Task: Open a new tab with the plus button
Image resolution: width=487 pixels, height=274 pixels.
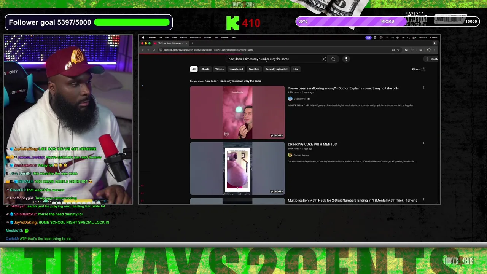Action: (x=192, y=43)
